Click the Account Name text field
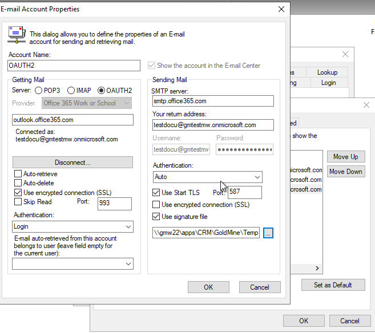Viewport: 375px width, 333px height. [x=74, y=66]
